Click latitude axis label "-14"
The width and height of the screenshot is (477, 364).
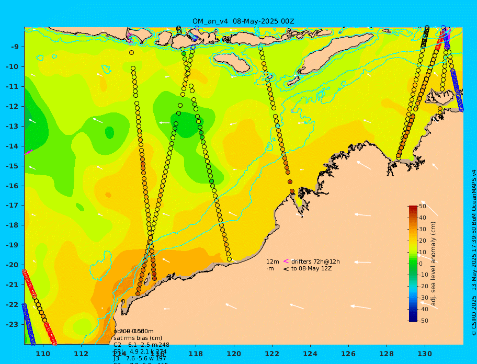pyautogui.click(x=12, y=146)
